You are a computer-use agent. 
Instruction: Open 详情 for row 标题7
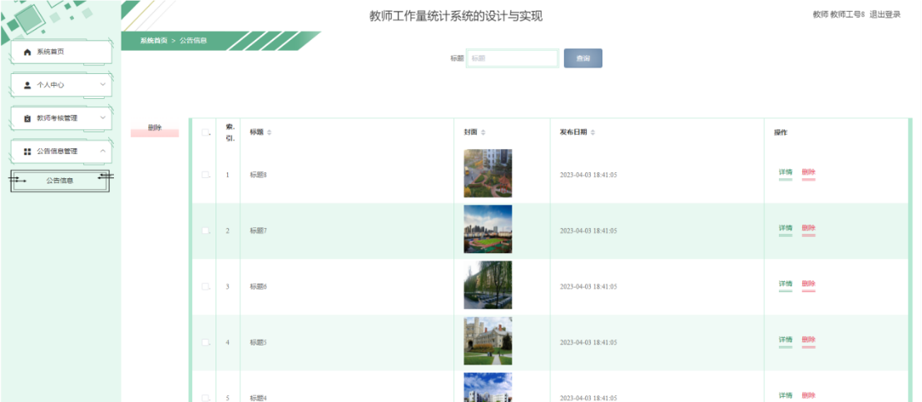(786, 229)
